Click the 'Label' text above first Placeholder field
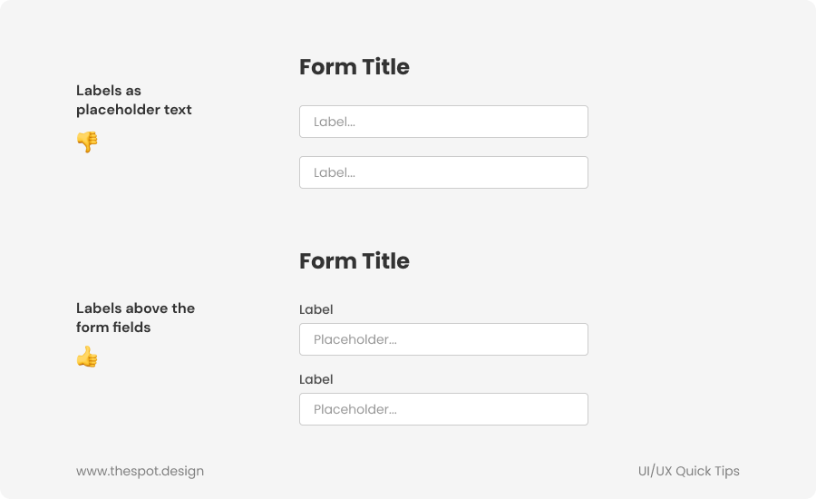 [316, 309]
